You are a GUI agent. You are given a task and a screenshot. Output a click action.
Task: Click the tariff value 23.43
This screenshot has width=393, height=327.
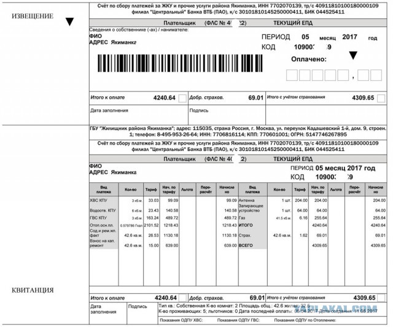click(x=154, y=210)
